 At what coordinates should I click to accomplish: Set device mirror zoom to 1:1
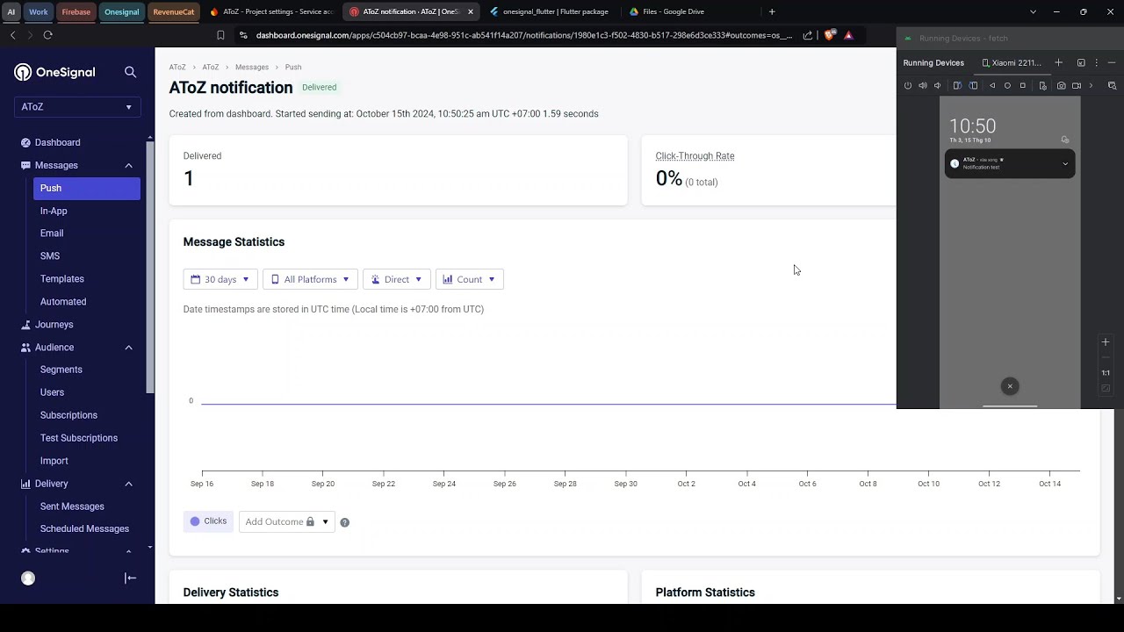coord(1106,373)
